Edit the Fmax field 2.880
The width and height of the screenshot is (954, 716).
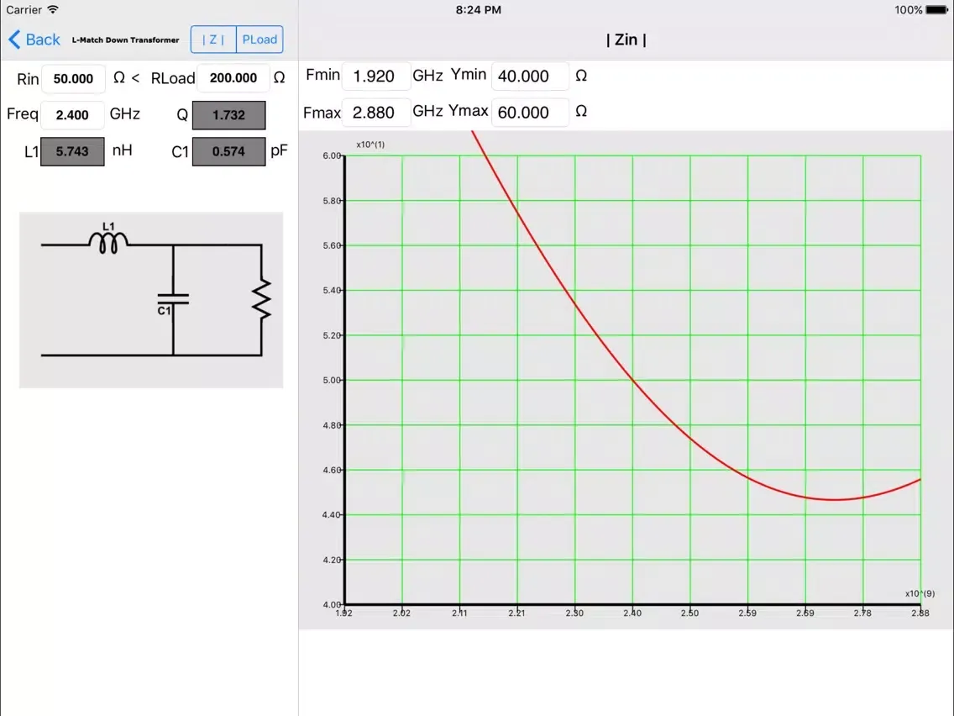click(375, 113)
